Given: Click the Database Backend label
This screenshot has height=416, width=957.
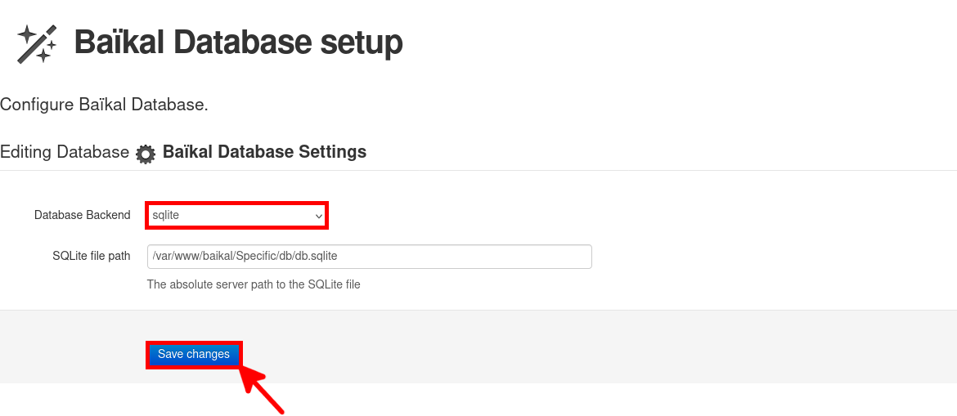Looking at the screenshot, I should (82, 215).
